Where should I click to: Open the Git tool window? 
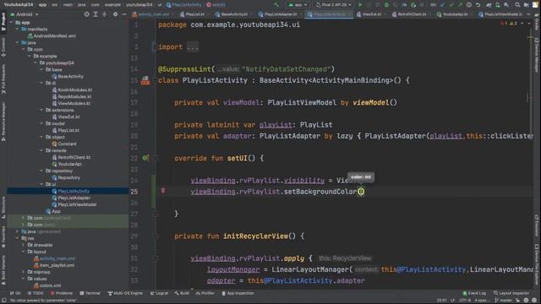point(15,293)
